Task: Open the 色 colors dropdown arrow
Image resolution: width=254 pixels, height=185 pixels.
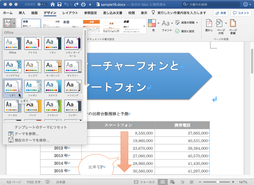Action: (158, 23)
